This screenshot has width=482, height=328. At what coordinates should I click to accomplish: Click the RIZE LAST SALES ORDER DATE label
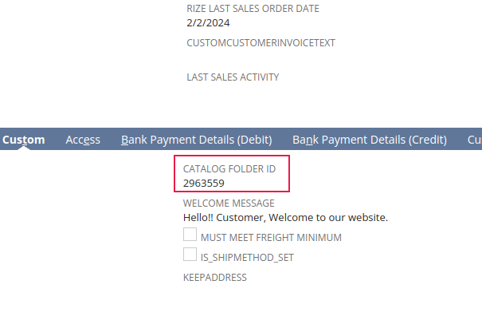click(x=253, y=9)
